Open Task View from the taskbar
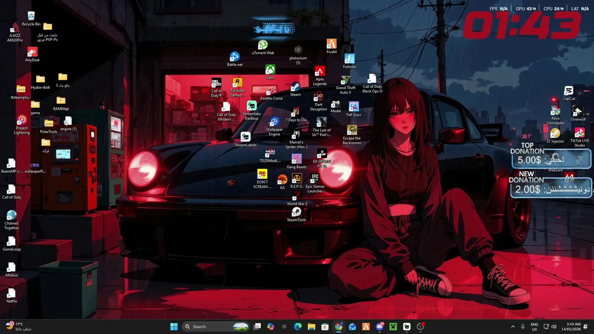 click(x=258, y=327)
